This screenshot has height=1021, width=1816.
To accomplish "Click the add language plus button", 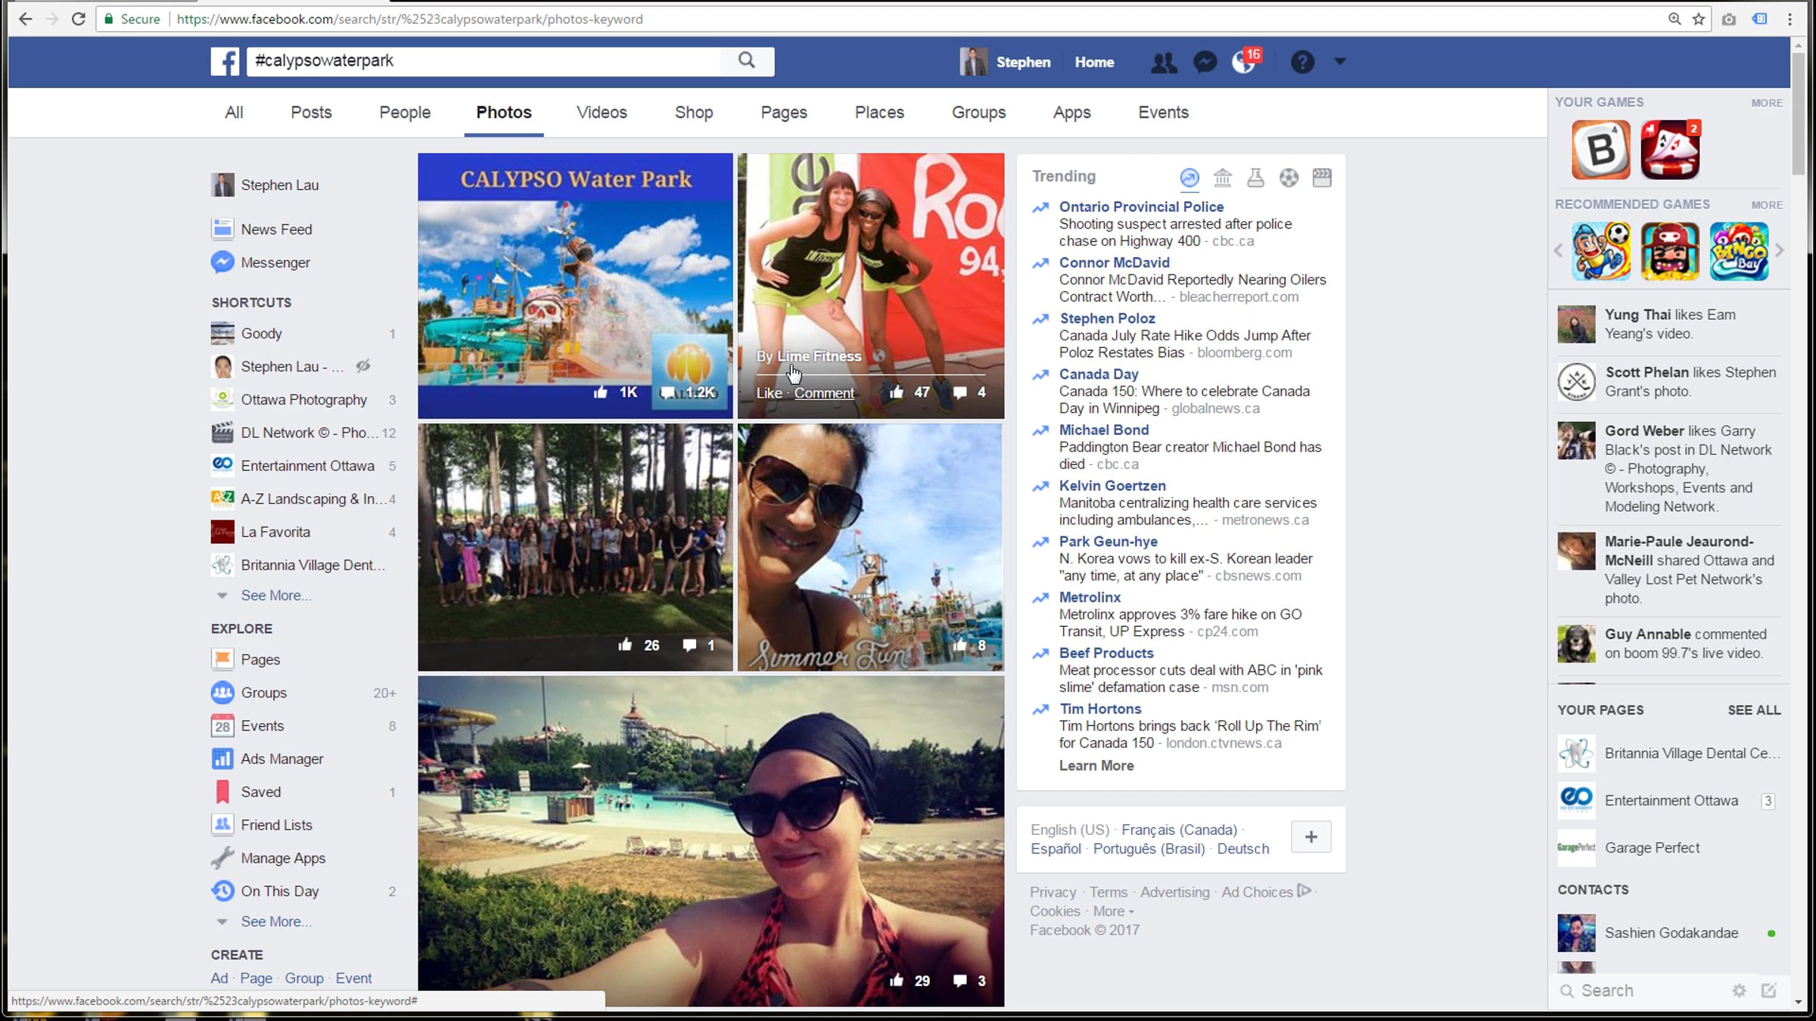I will coord(1311,837).
